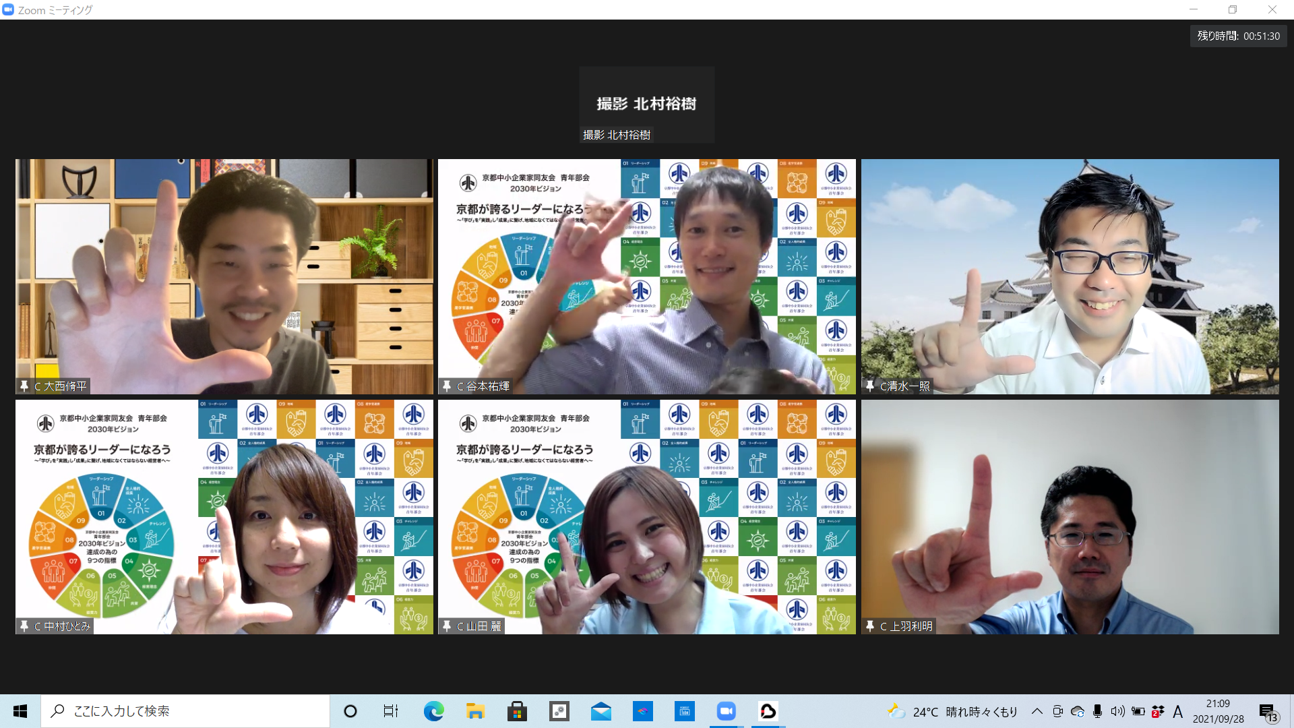Image resolution: width=1294 pixels, height=728 pixels.
Task: Switch the IME input mode indicator A
Action: click(x=1177, y=711)
